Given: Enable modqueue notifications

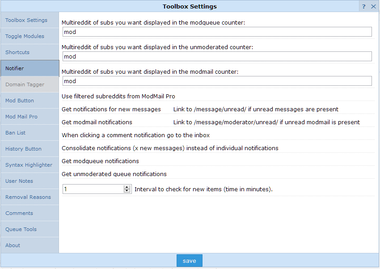Looking at the screenshot, I should pyautogui.click(x=100, y=161).
